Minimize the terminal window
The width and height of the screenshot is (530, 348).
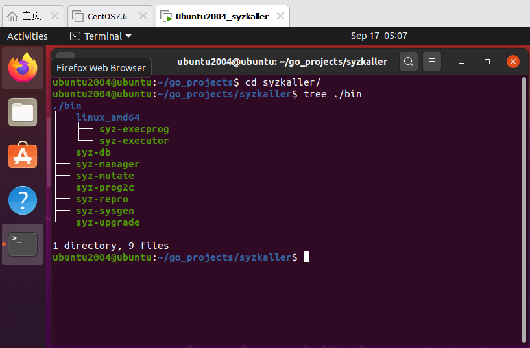click(461, 62)
